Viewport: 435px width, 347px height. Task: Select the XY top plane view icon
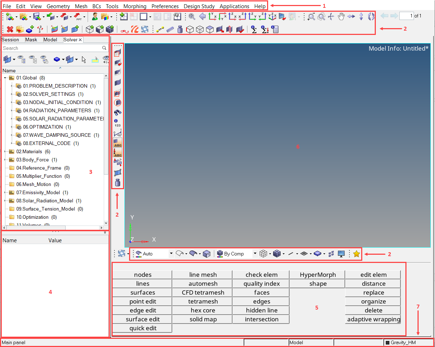[213, 16]
